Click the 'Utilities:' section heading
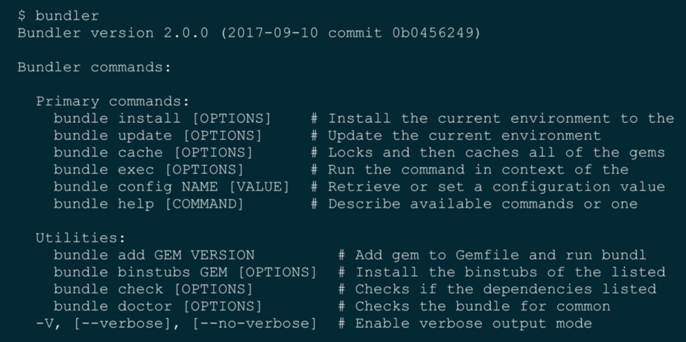Viewport: 686px width, 342px height. coord(80,238)
